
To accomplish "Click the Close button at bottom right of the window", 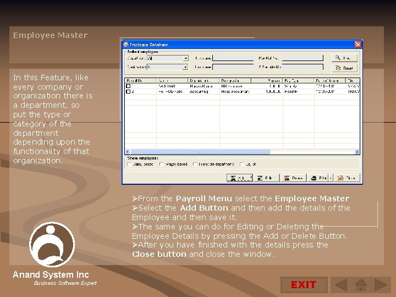I will [347, 178].
